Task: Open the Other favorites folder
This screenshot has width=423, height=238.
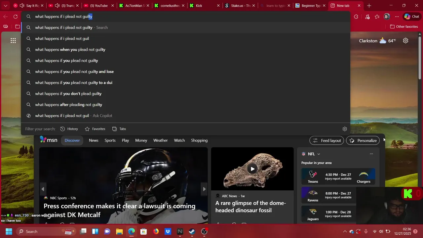Action: pyautogui.click(x=404, y=26)
